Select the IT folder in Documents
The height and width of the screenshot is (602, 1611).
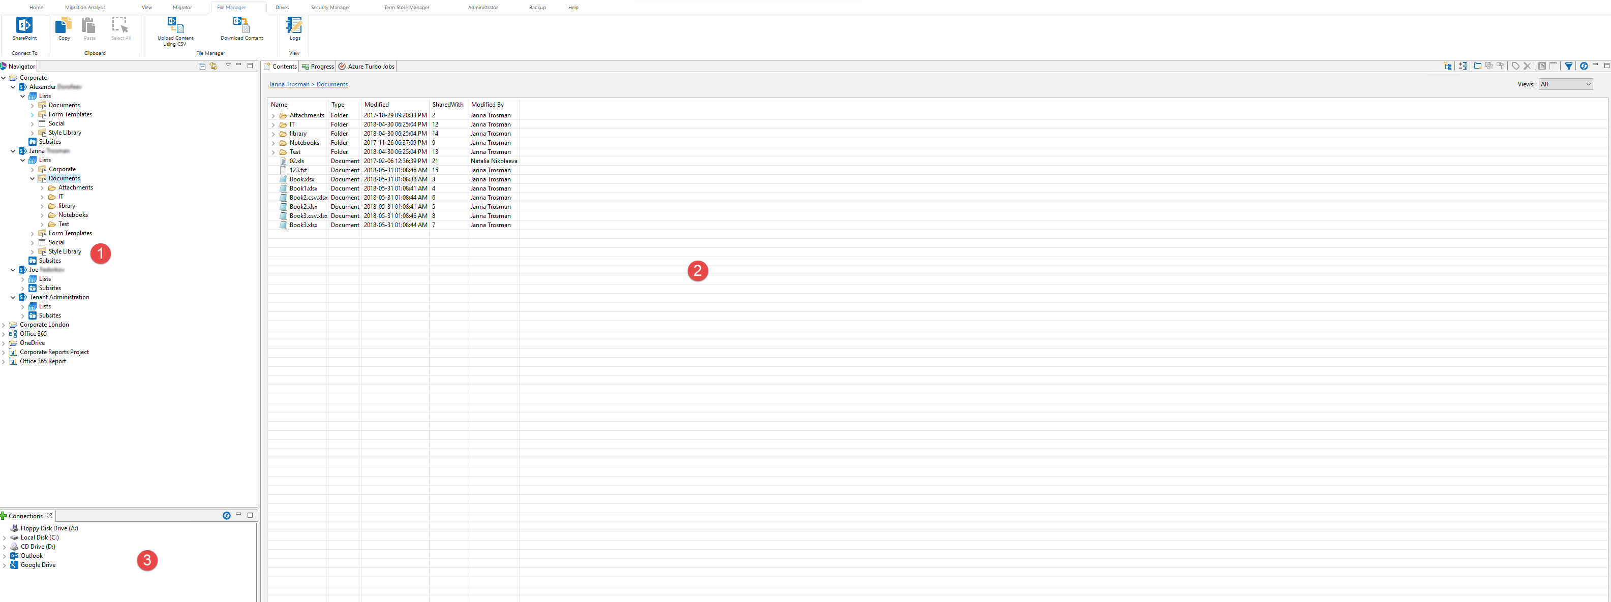pos(62,196)
